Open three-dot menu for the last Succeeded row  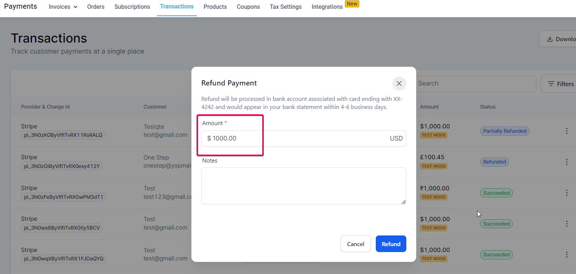click(x=567, y=255)
